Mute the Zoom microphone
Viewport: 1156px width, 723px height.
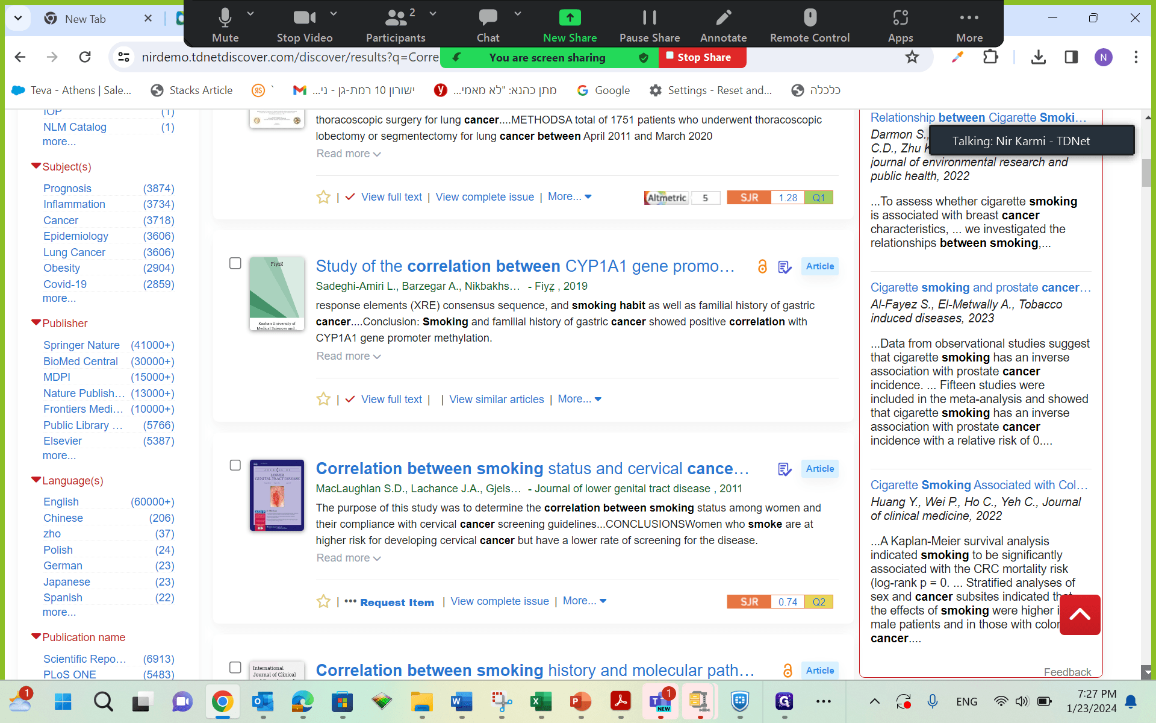pos(225,25)
